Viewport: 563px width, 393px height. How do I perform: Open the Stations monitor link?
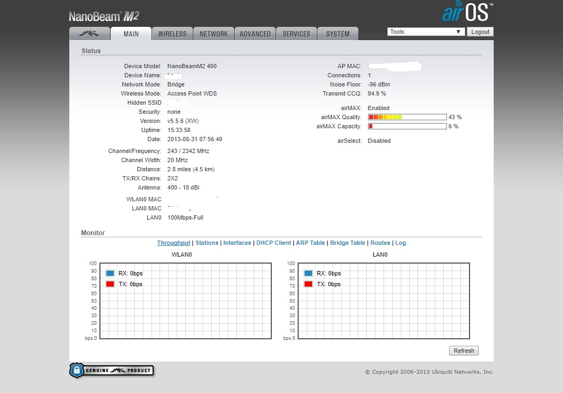click(x=207, y=243)
